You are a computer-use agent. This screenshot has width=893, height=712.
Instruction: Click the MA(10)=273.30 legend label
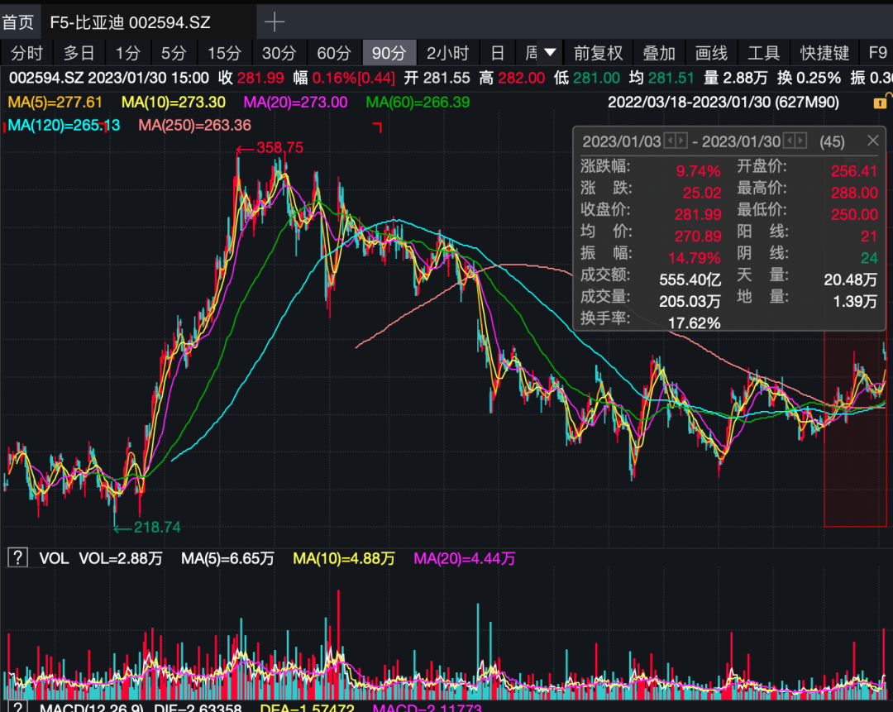(x=173, y=103)
